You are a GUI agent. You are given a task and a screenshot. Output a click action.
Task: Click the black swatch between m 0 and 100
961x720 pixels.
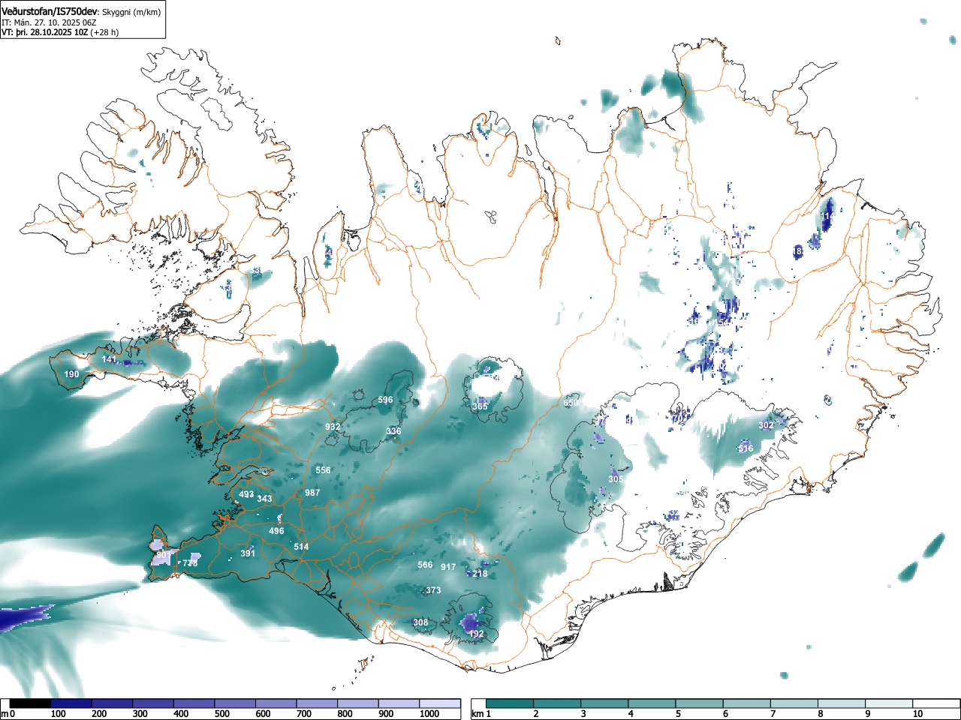(x=31, y=703)
